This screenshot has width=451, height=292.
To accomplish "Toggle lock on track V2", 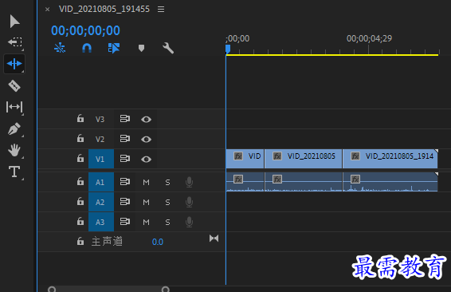I will 80,138.
